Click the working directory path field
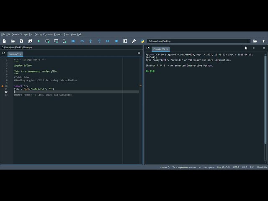Viewport: 268px width, 201px height. 197,41
